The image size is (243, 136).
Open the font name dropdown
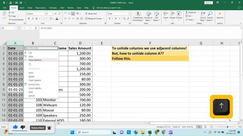pyautogui.click(x=44, y=14)
